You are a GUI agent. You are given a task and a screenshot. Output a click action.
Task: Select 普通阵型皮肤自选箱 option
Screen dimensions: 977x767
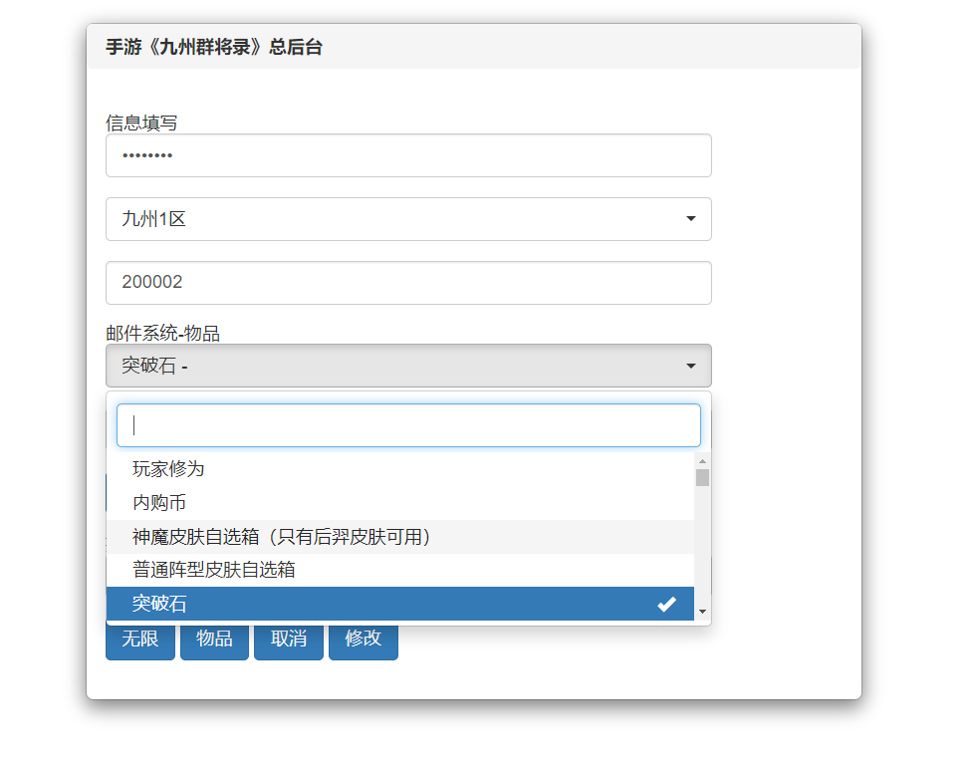(214, 570)
